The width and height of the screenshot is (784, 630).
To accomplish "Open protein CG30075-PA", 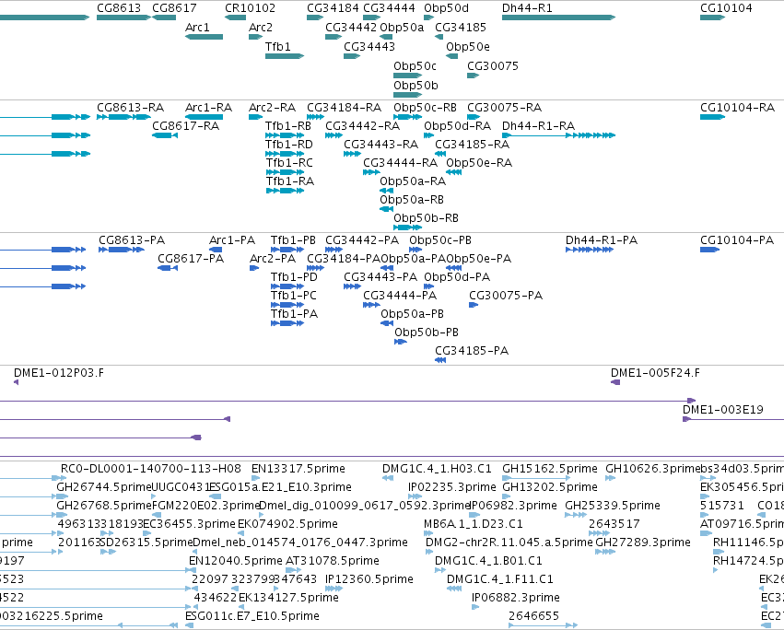I will click(473, 305).
